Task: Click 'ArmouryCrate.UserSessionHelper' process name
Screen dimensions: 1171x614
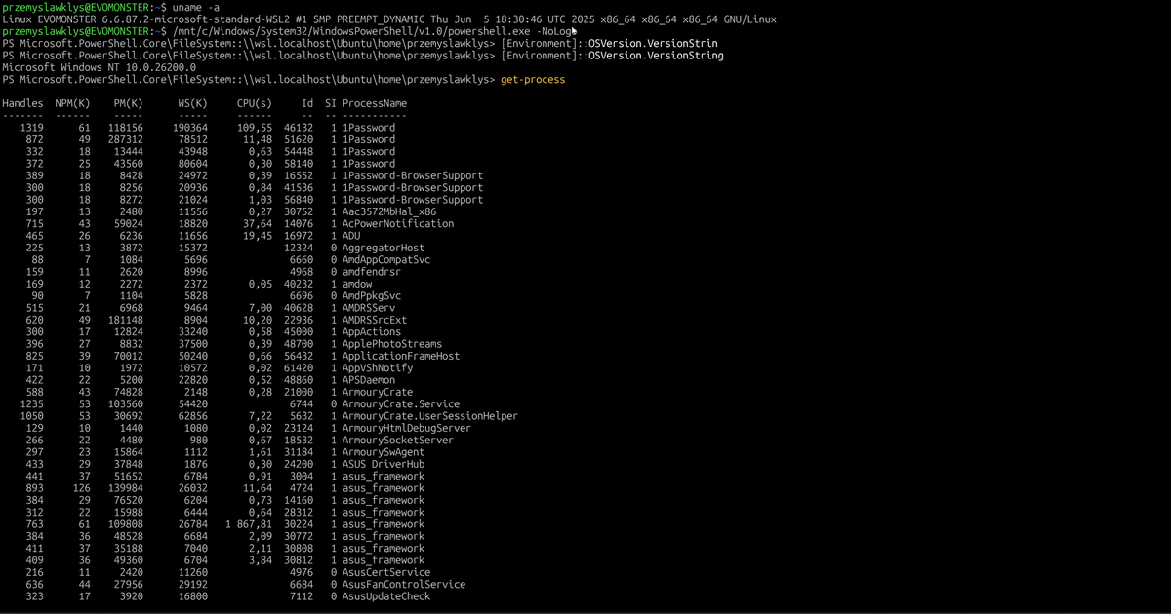Action: tap(430, 416)
